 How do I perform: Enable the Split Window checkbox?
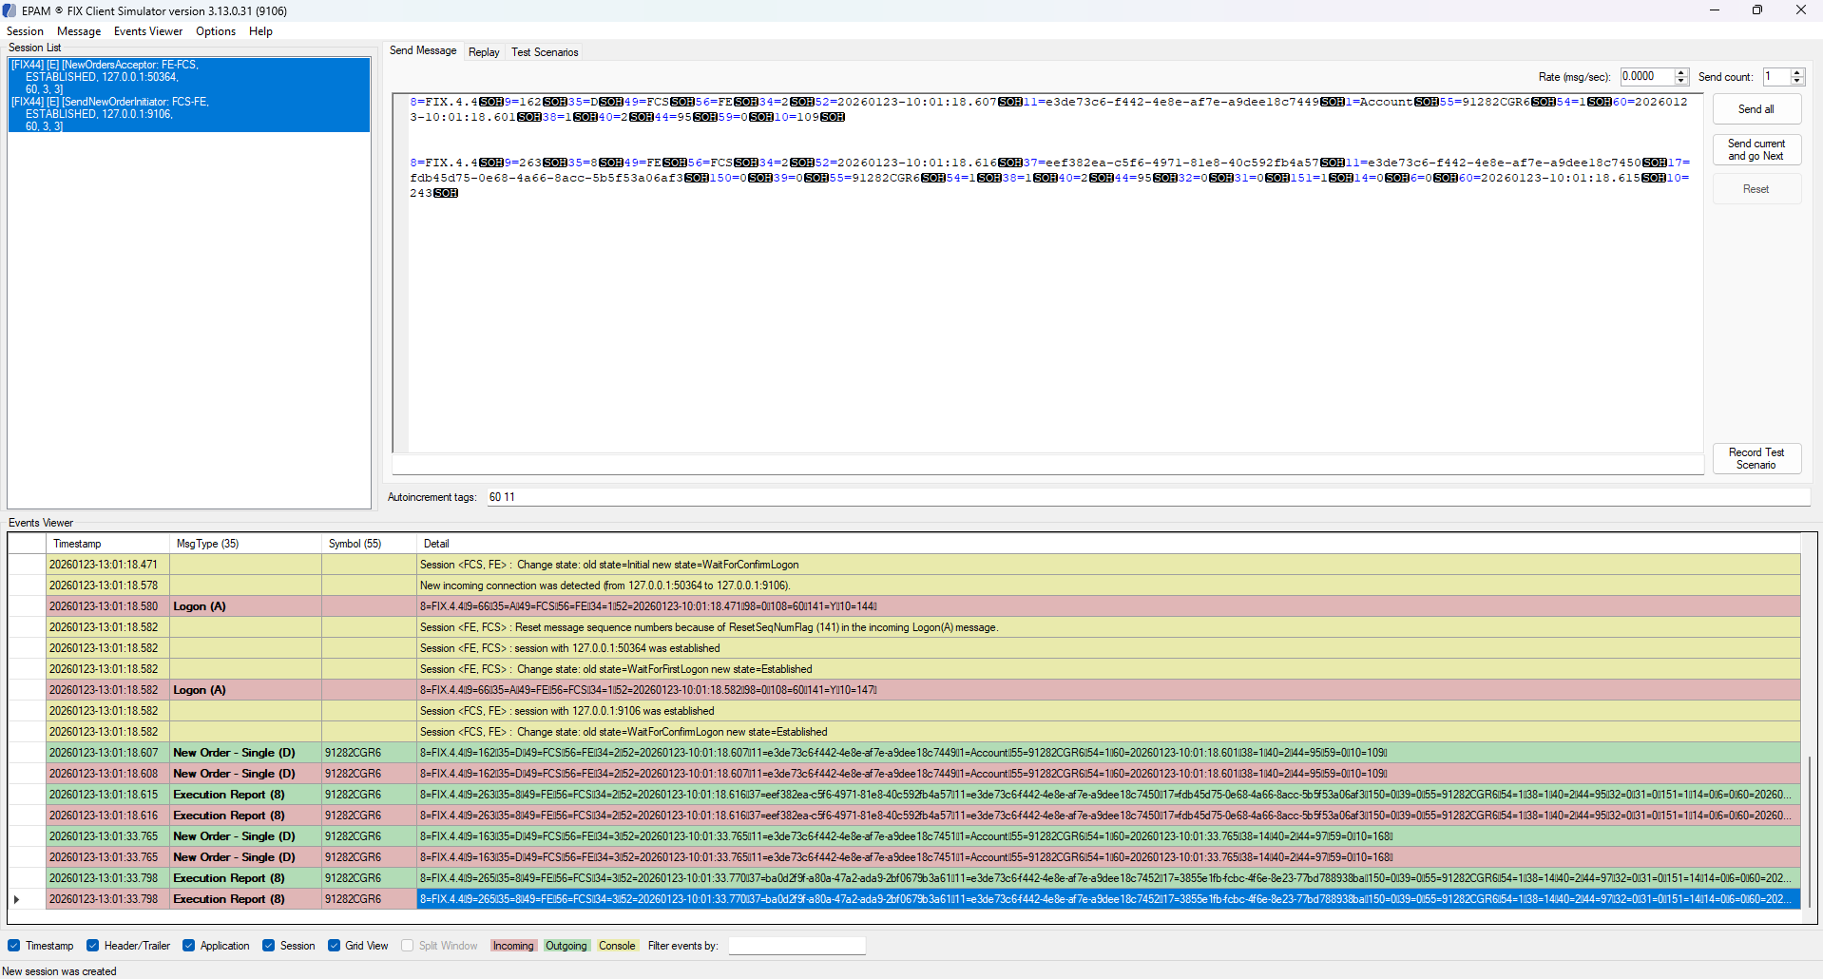tap(408, 946)
